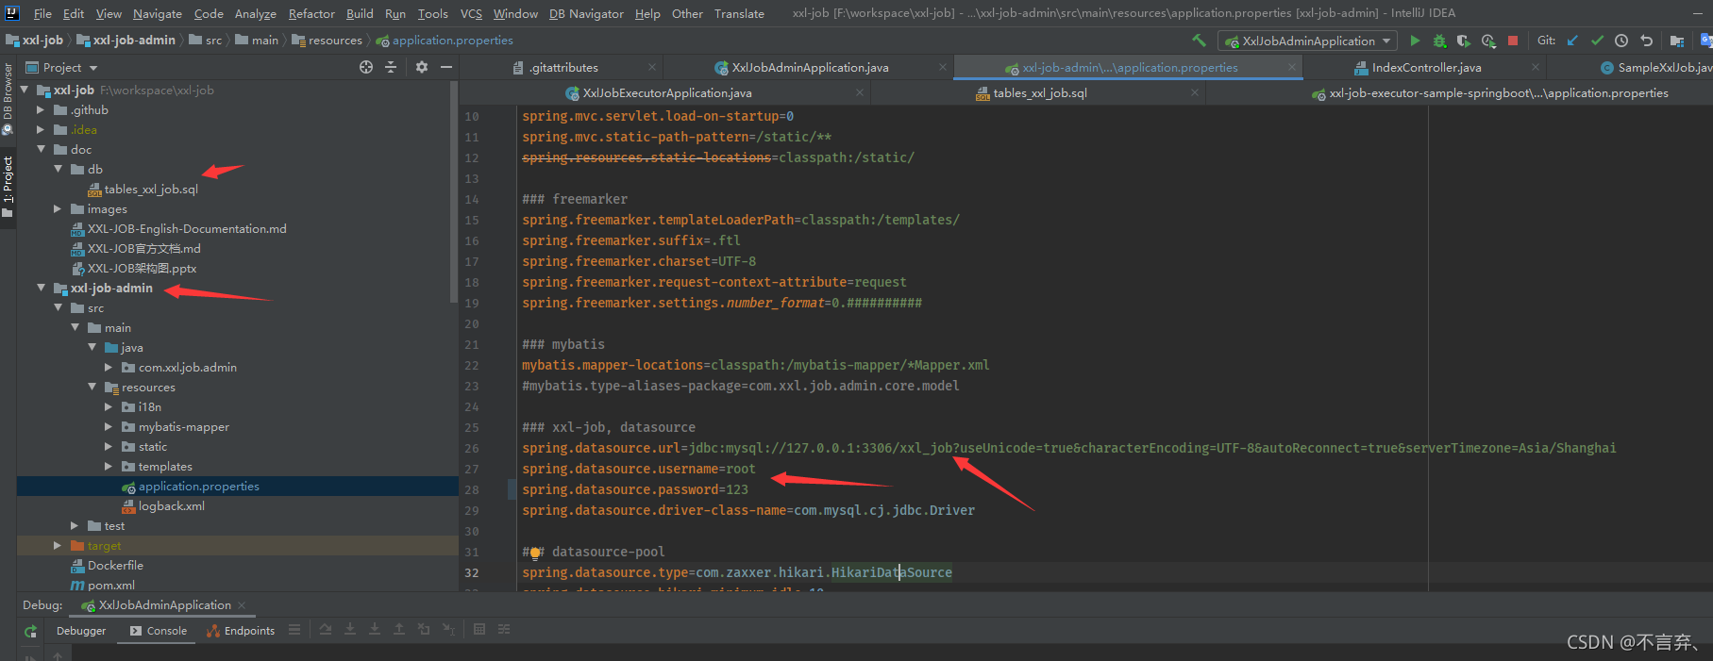Click the Step Over icon in debugger
The image size is (1713, 661).
tap(326, 629)
